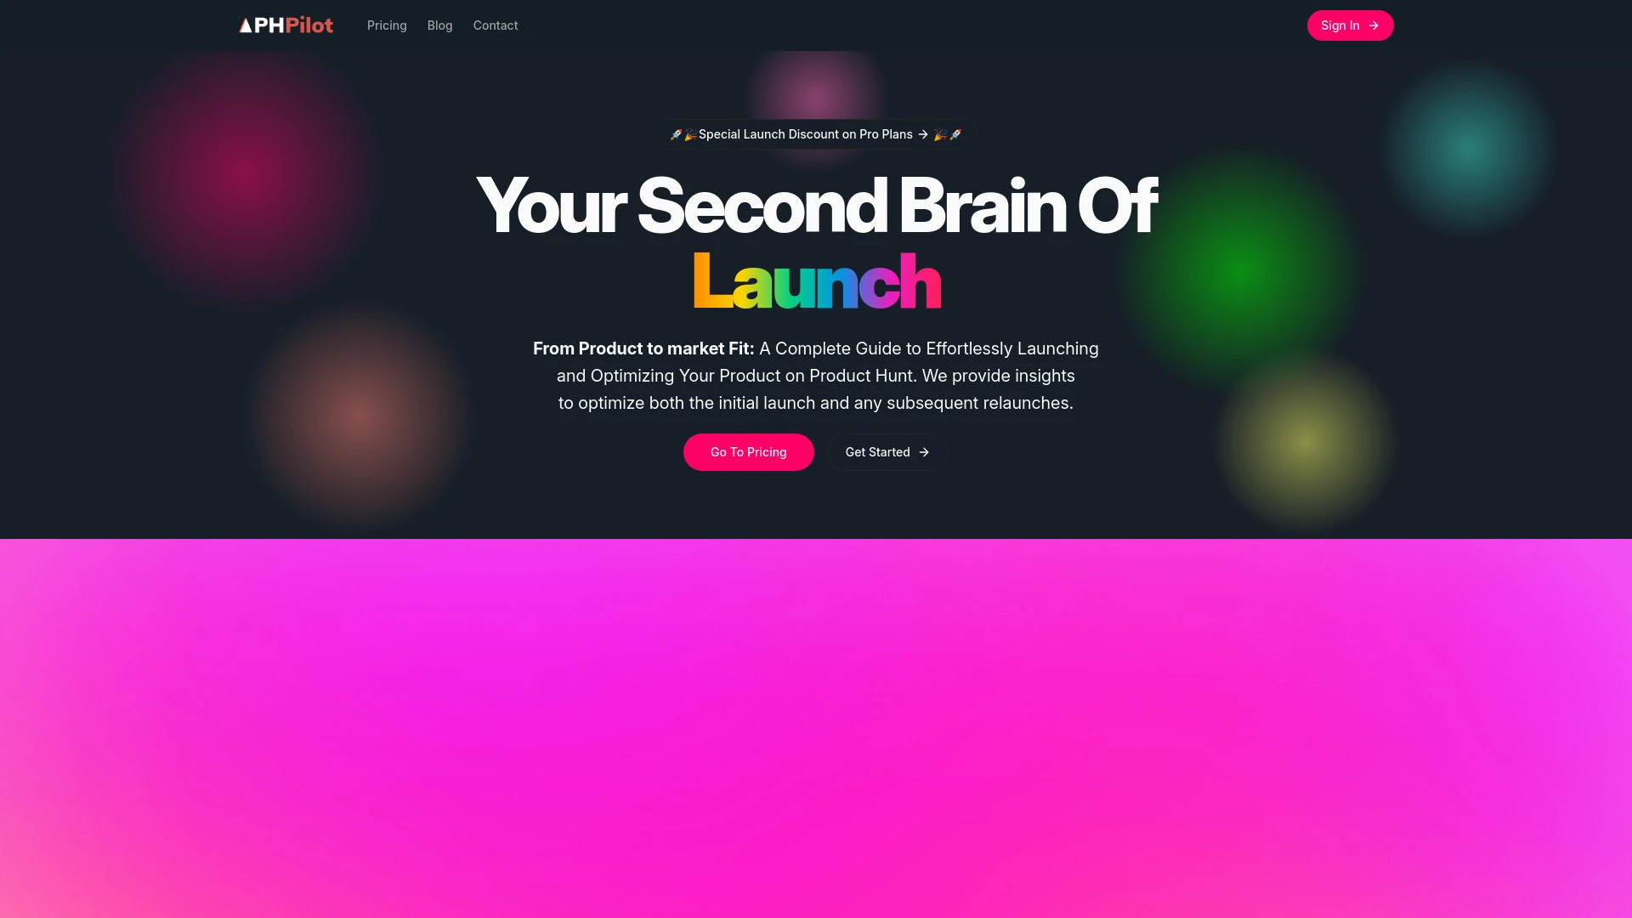This screenshot has height=918, width=1632.
Task: Click the PHPilot logo icon
Action: coord(244,25)
